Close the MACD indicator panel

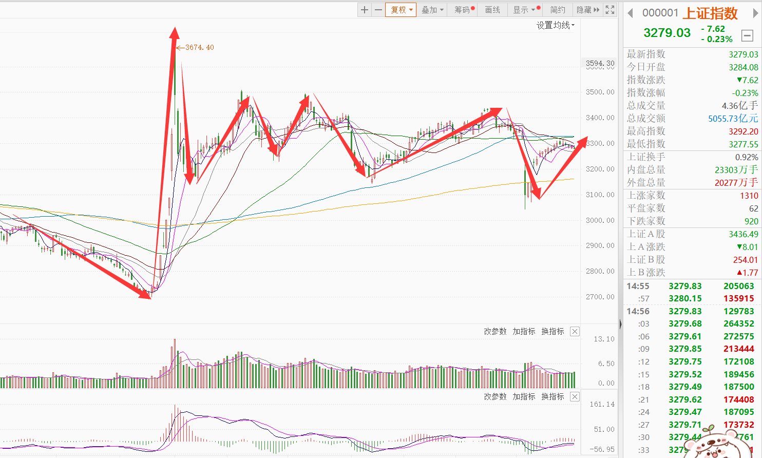click(x=575, y=396)
